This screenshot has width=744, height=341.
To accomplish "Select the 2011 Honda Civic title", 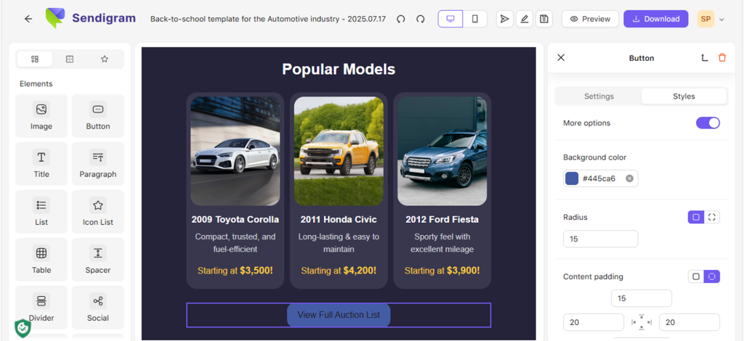I will click(x=339, y=219).
